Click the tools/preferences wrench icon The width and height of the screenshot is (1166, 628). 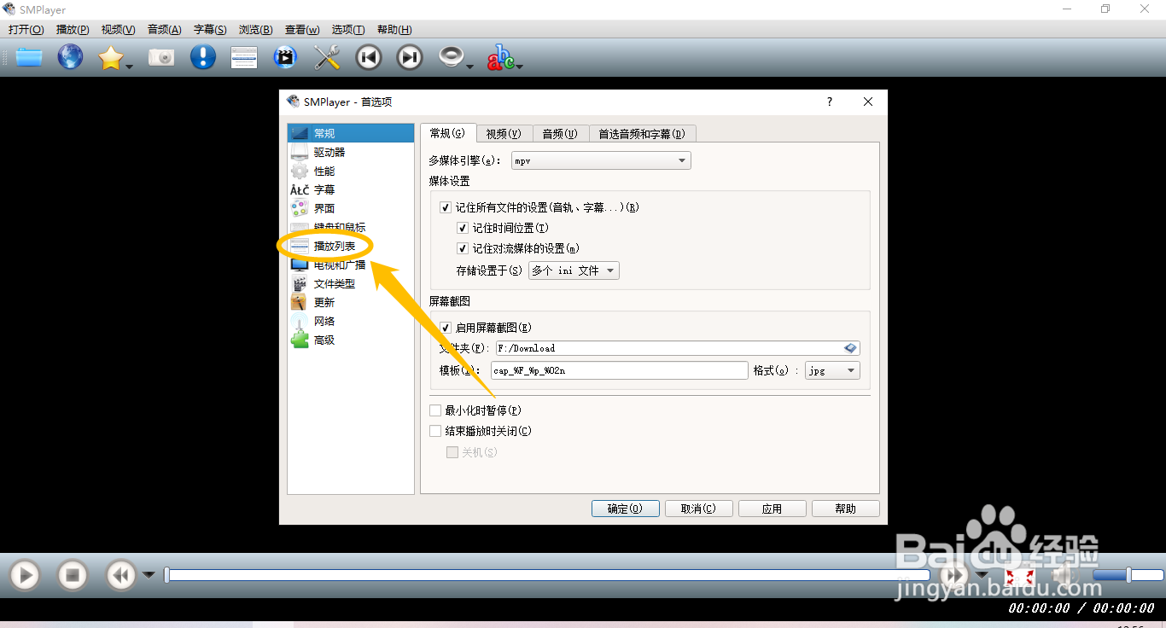tap(325, 56)
